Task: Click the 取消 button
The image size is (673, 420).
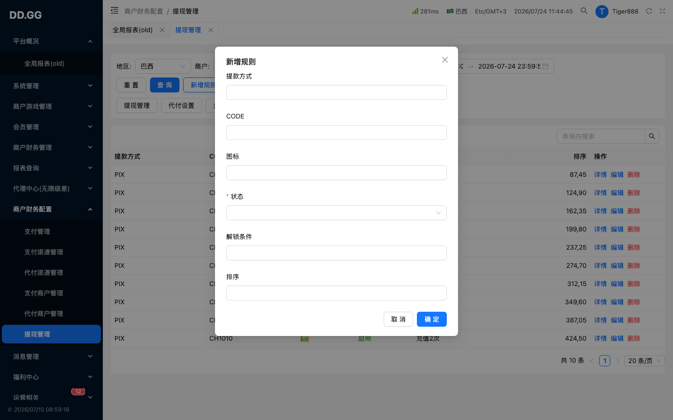Action: pyautogui.click(x=398, y=319)
